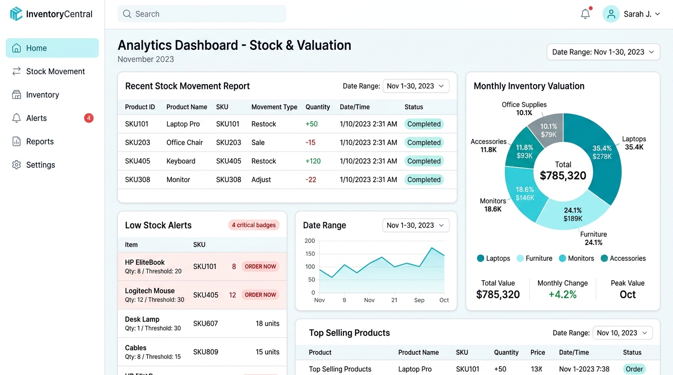Click ORDER NOW for HP EliteBook
The image size is (673, 375).
pyautogui.click(x=260, y=267)
